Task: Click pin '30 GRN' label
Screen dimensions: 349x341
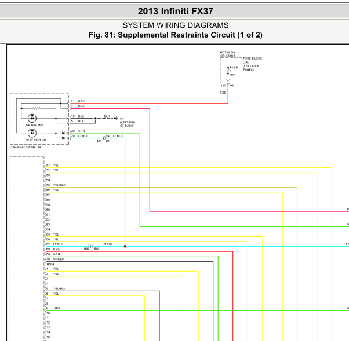Action: pos(78,131)
